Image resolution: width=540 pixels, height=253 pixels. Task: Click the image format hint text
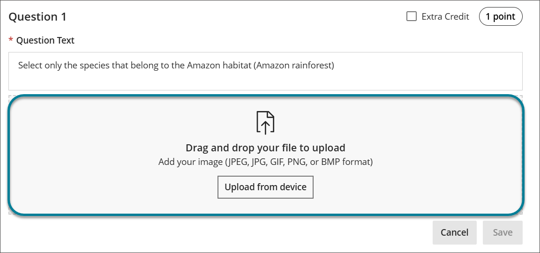point(265,162)
